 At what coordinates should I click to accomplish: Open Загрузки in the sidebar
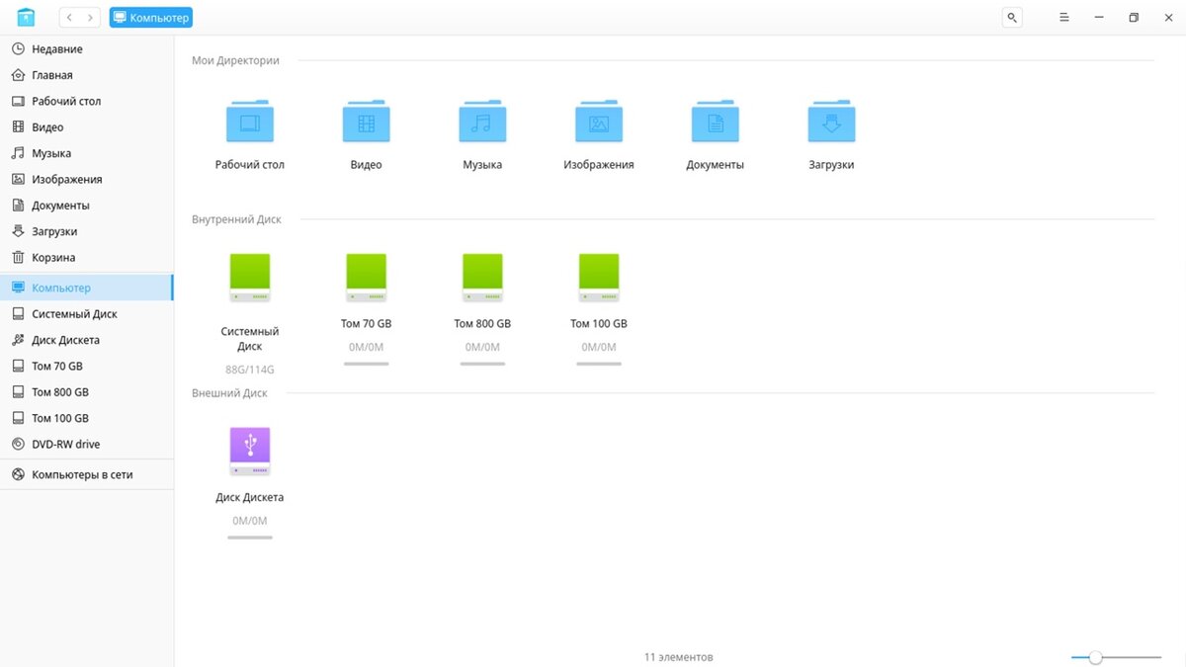click(87, 231)
